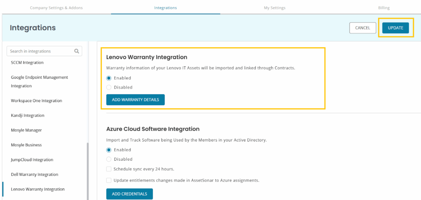421x200 pixels.
Task: Check Schedule sync every 24 hours
Action: click(109, 169)
